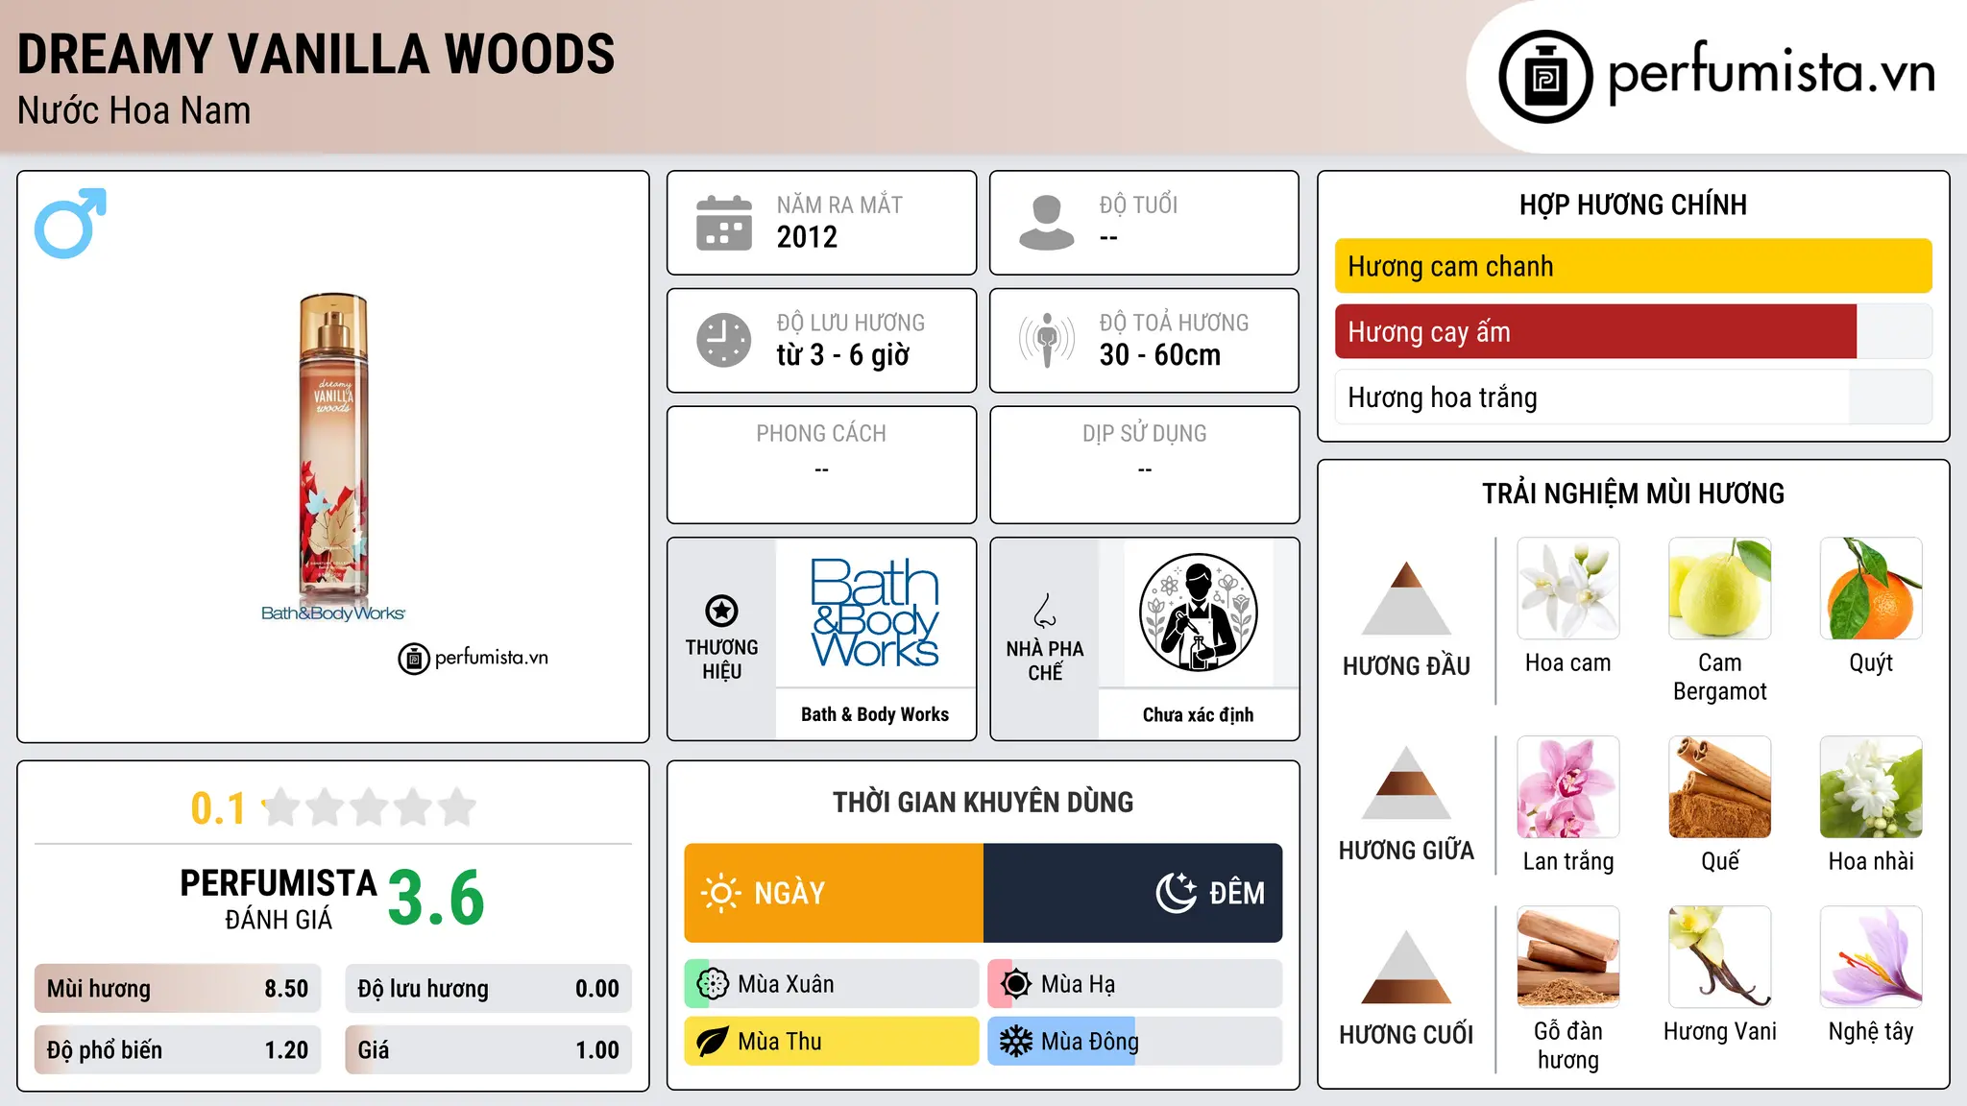Click the five-star rating row

pyautogui.click(x=370, y=807)
